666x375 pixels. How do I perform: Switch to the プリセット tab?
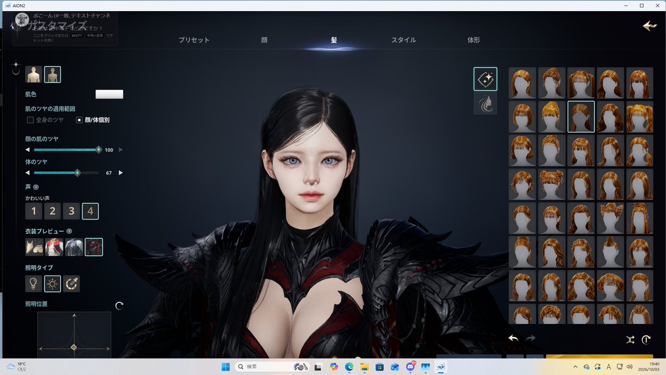(194, 41)
